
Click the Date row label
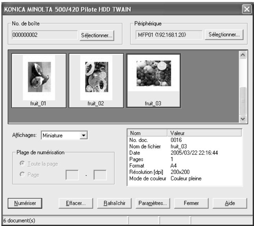point(135,153)
